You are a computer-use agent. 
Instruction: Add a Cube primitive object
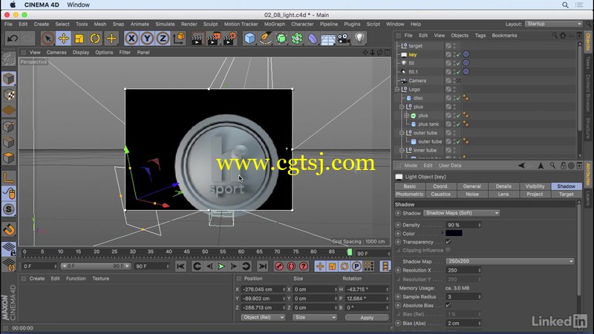(249, 39)
